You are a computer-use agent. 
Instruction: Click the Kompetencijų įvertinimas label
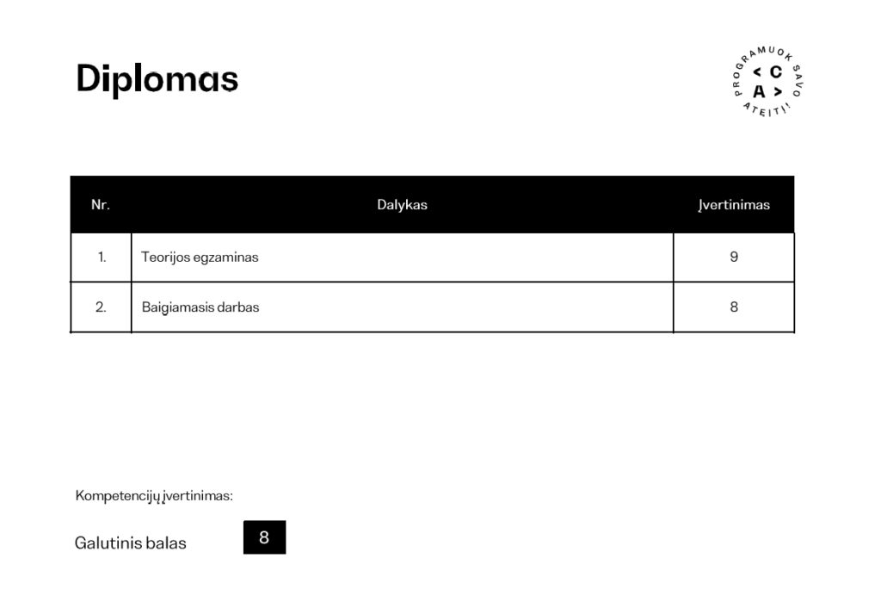point(154,496)
